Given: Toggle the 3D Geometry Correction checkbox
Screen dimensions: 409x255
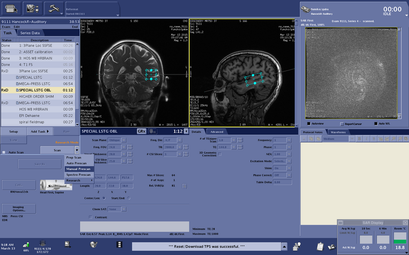Looking at the screenshot, I should tap(220, 154).
